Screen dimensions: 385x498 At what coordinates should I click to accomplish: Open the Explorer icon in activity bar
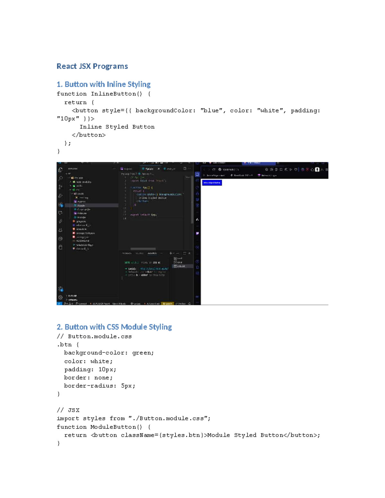pyautogui.click(x=60, y=170)
